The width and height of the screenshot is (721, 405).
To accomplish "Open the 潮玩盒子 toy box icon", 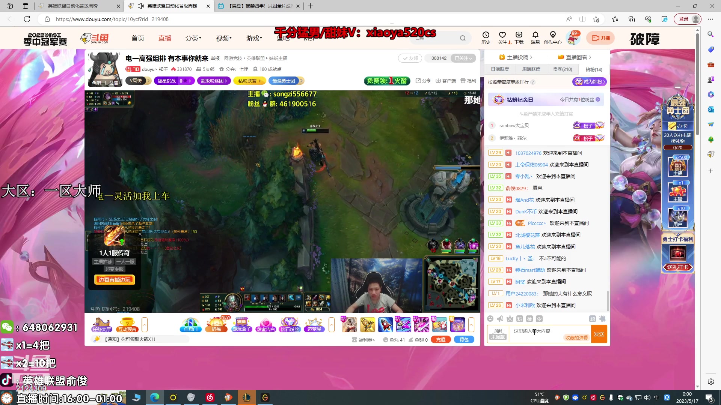I will (x=241, y=325).
